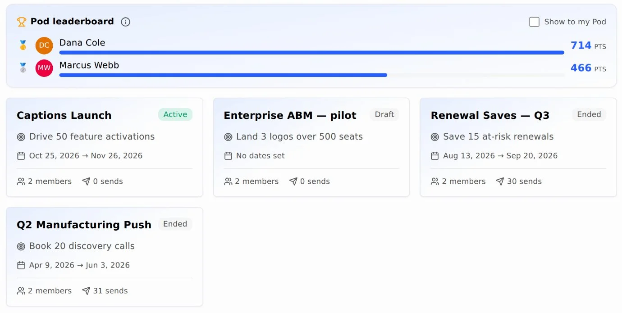Click the text Land 3 logos over 500 seats
This screenshot has height=313, width=622.
(299, 136)
